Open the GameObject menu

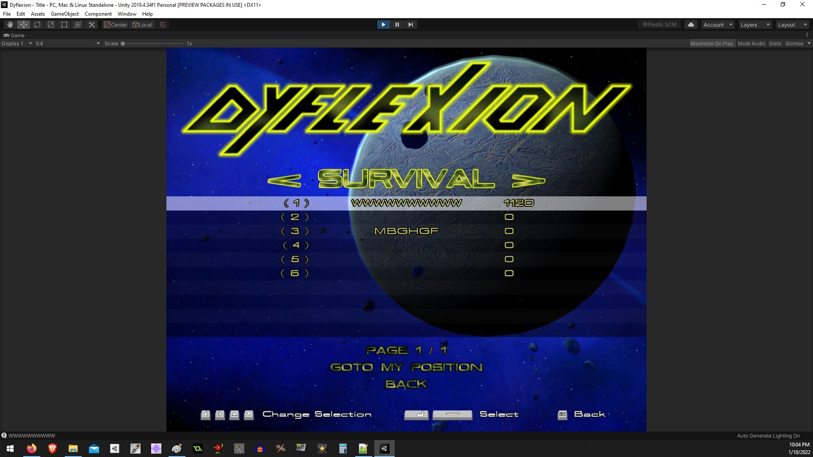(65, 14)
